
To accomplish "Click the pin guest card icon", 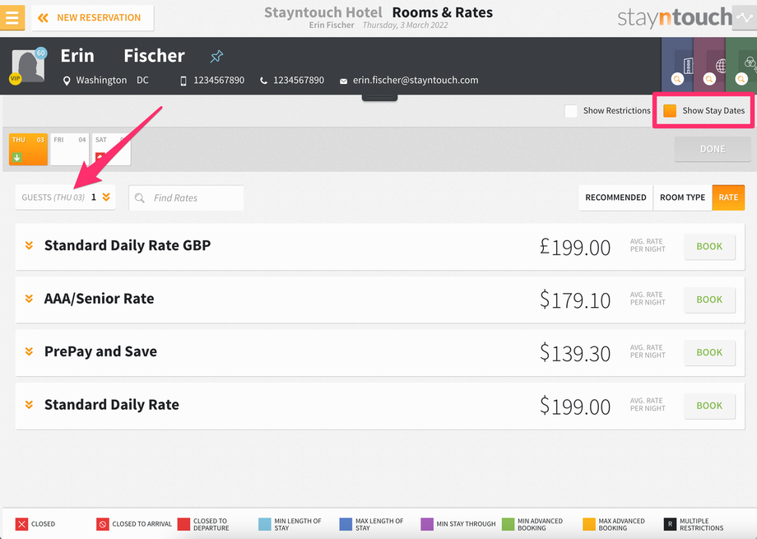I will 216,57.
